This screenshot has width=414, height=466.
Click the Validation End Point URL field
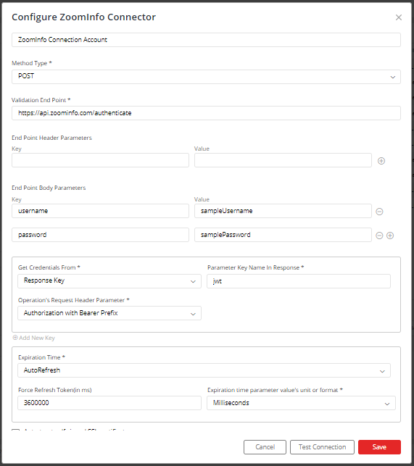tap(206, 113)
